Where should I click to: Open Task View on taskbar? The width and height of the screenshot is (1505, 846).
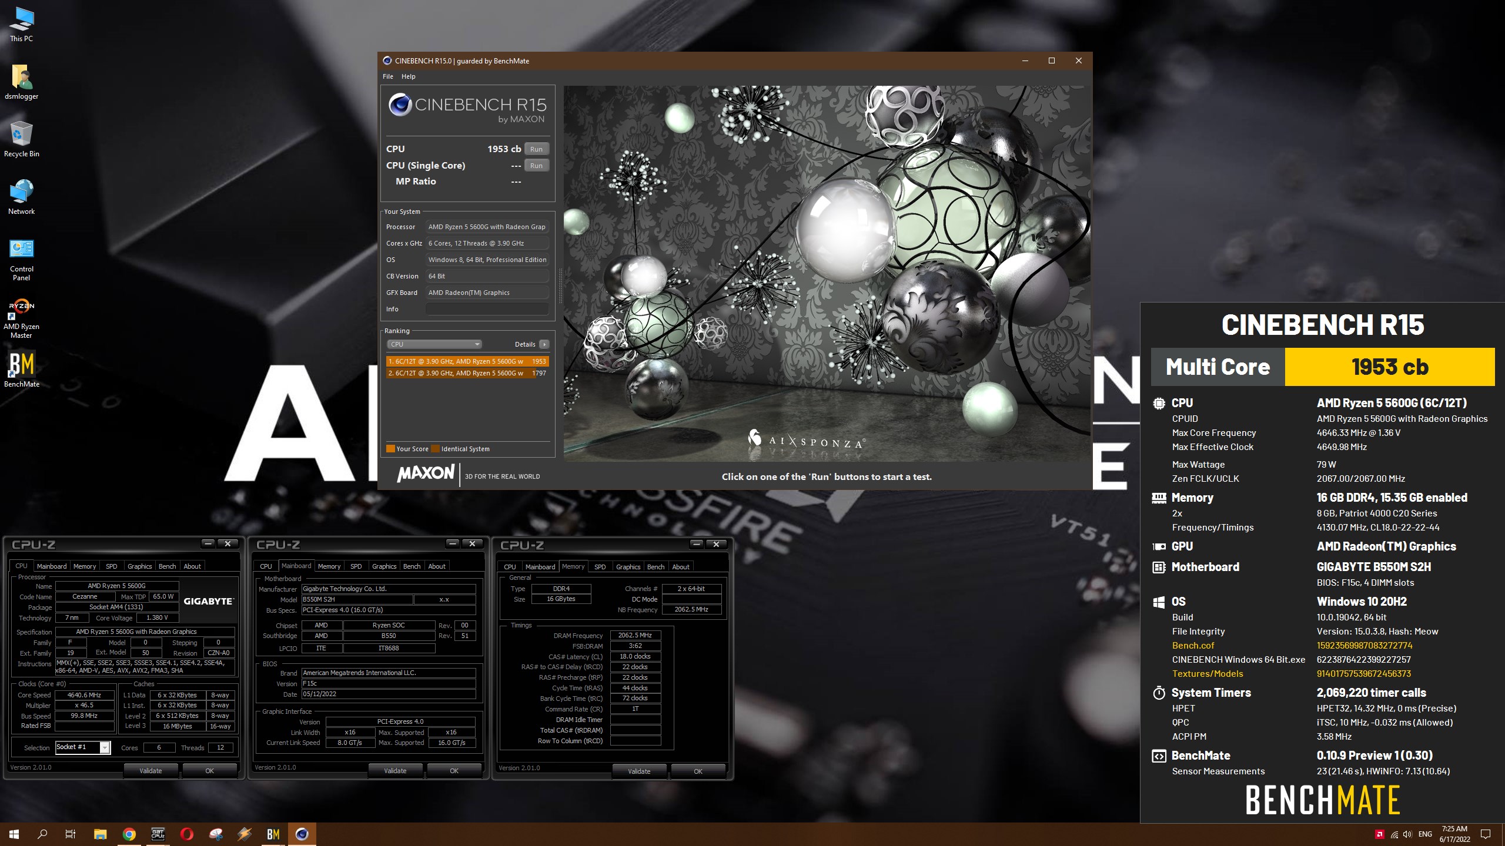pyautogui.click(x=71, y=834)
